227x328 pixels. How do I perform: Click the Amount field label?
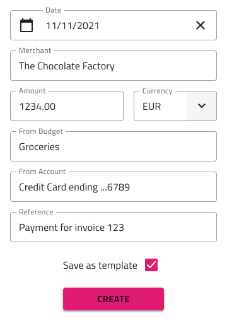32,91
